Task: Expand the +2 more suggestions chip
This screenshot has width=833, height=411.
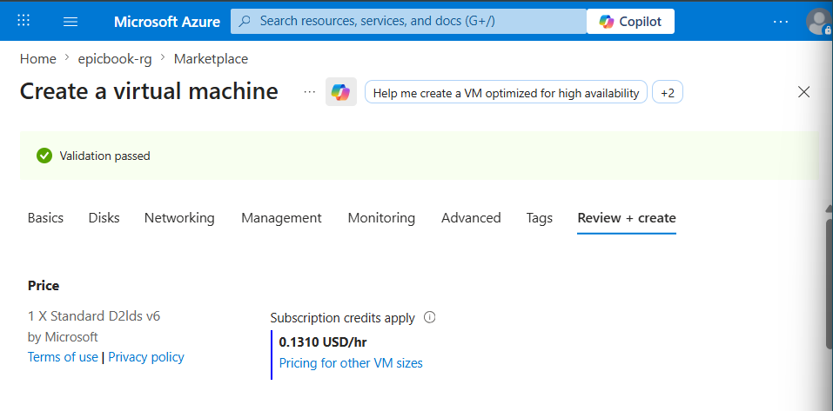Action: point(668,93)
